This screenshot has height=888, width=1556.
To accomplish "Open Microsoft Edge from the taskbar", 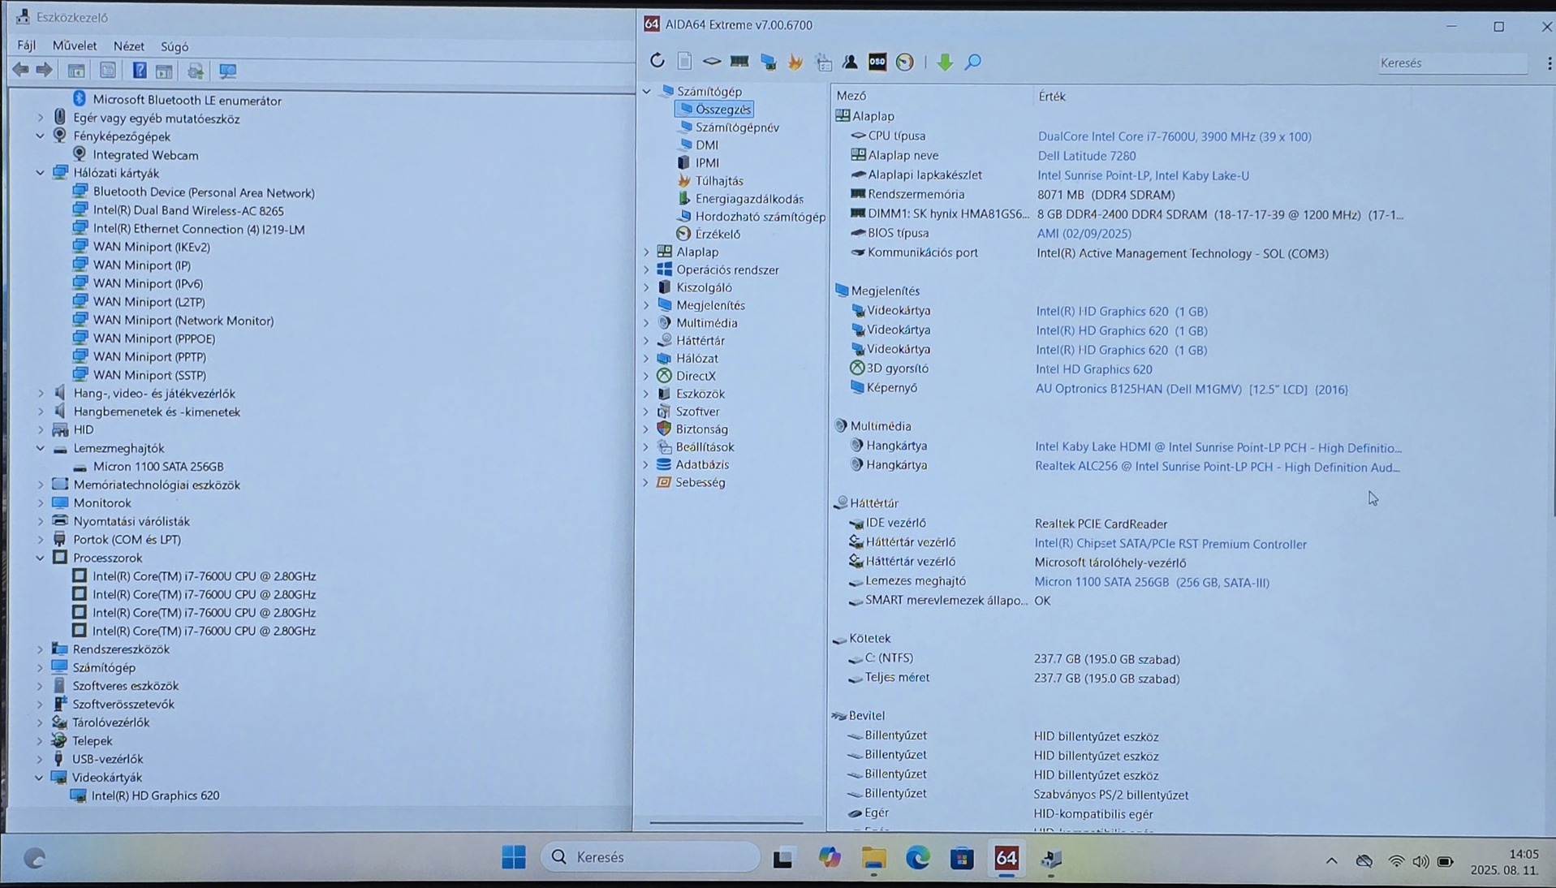I will click(918, 858).
